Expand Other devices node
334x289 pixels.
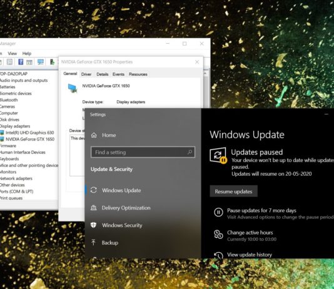pos(12,185)
